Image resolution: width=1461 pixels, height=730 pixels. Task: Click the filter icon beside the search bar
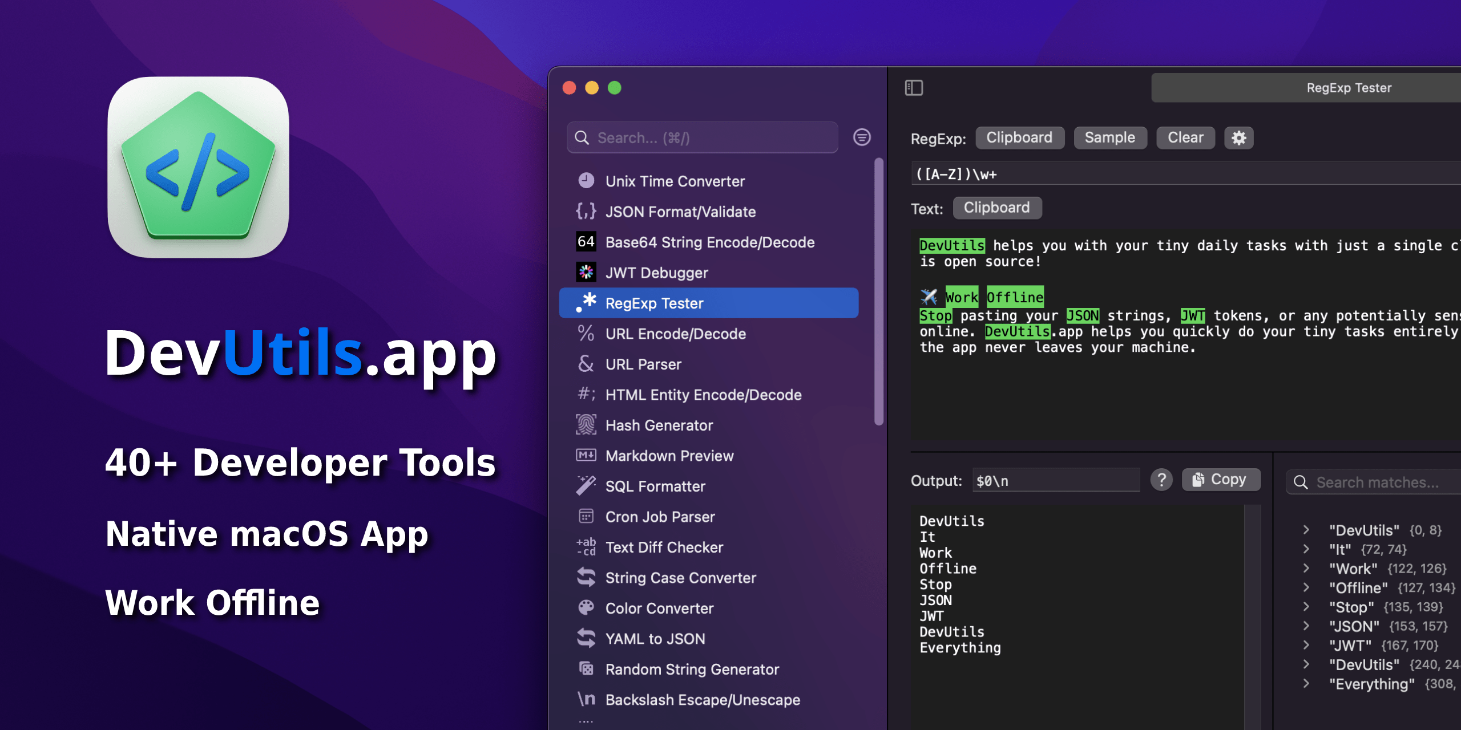coord(861,137)
